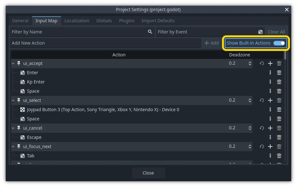Revert ui_select to default settings
296x186 pixels.
pos(261,100)
